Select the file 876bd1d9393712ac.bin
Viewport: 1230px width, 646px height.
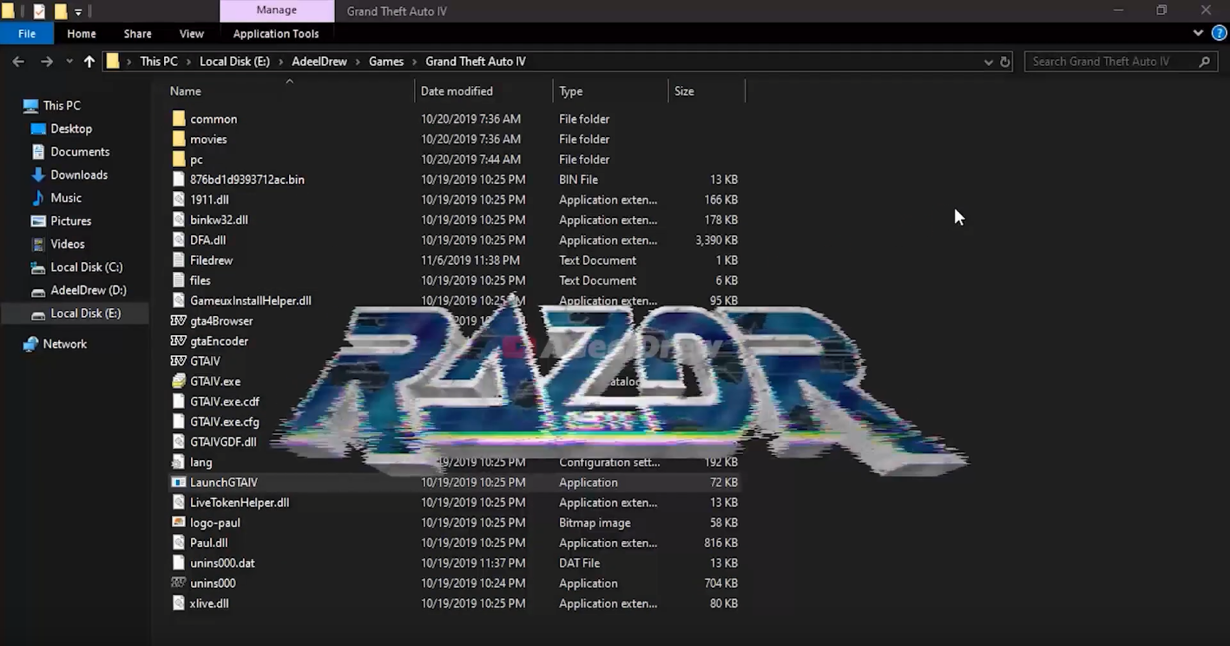pyautogui.click(x=247, y=180)
